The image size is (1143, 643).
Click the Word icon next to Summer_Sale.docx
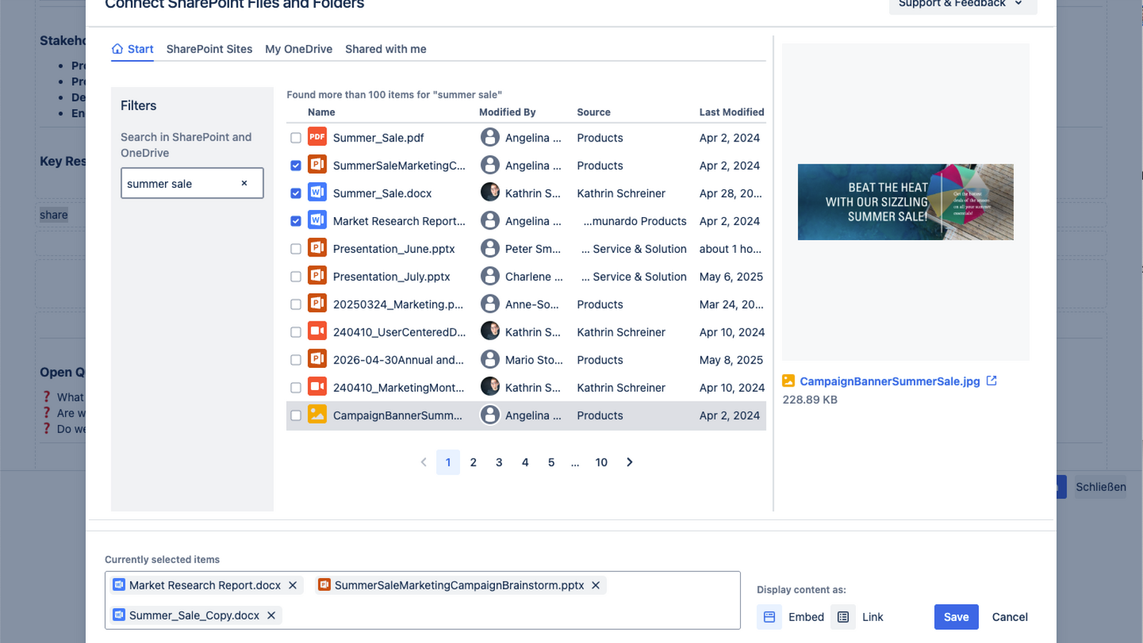click(317, 192)
